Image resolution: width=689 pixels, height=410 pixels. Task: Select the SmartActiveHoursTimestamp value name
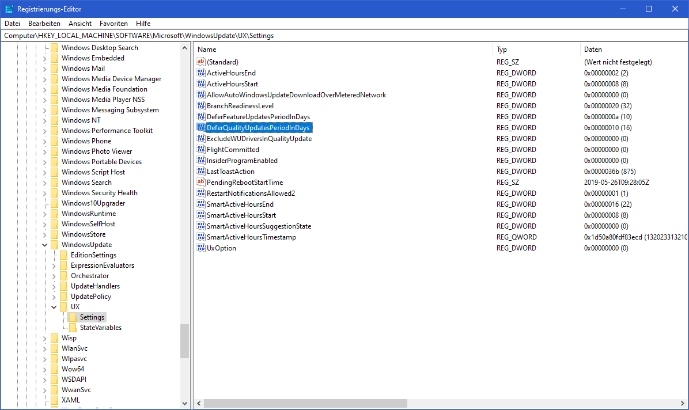tap(251, 237)
